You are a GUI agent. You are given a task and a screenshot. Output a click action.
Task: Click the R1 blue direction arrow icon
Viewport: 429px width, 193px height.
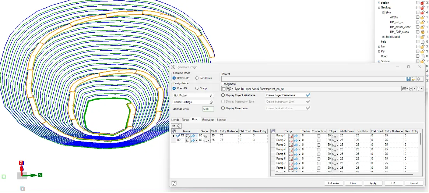(x=193, y=136)
